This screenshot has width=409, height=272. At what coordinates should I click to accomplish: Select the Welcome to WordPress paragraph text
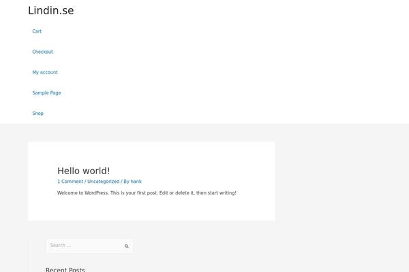[147, 193]
